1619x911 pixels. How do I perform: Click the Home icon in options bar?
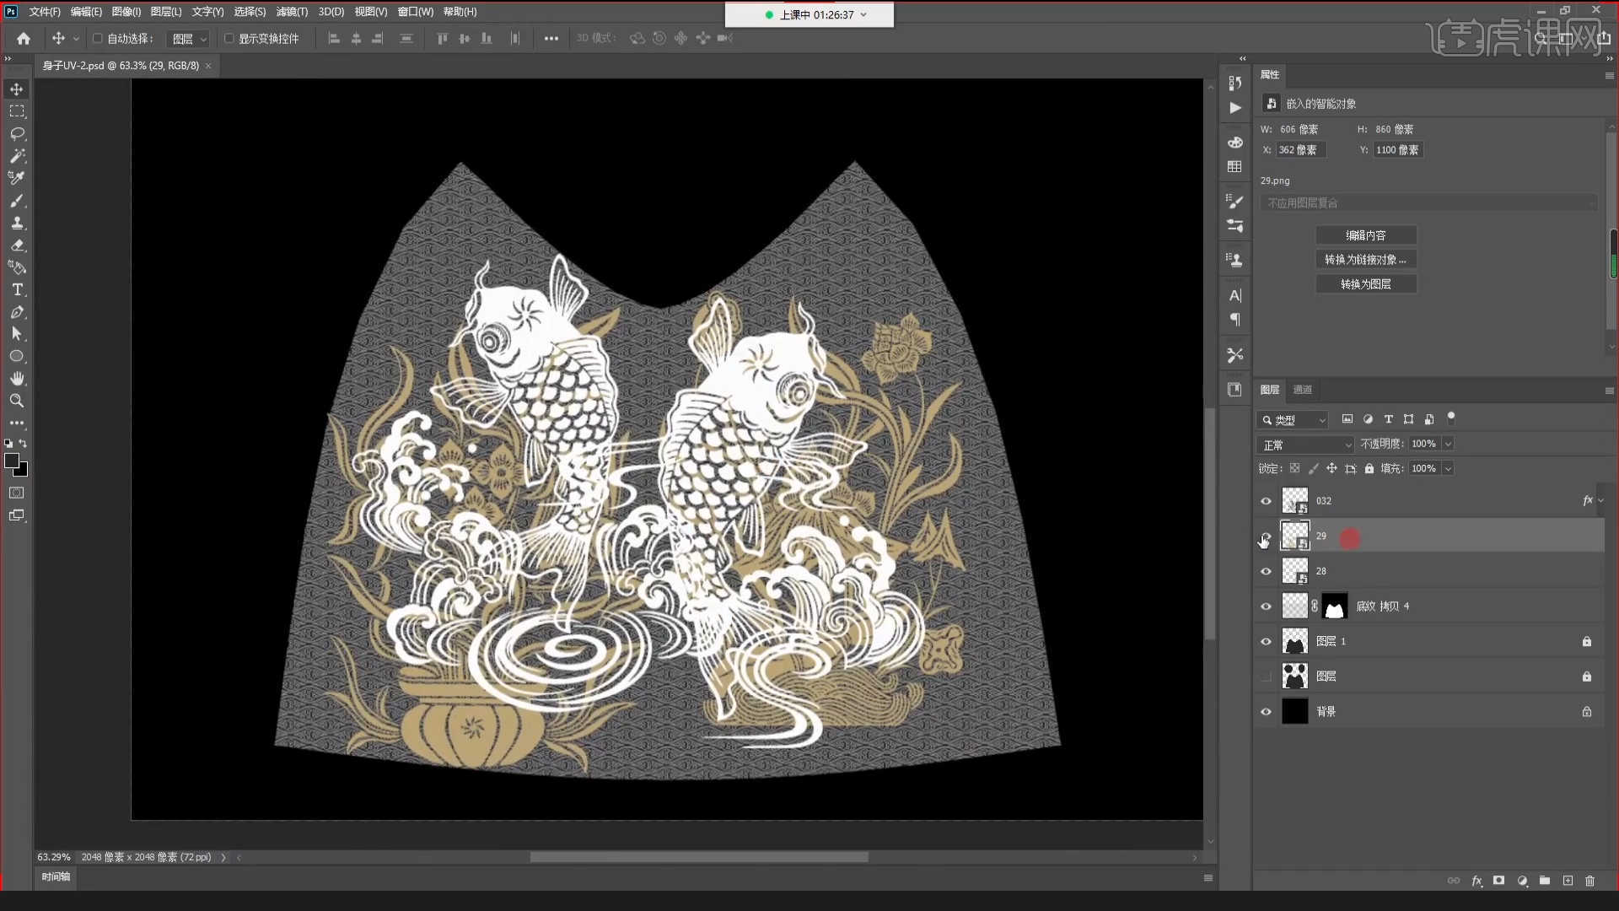[24, 38]
